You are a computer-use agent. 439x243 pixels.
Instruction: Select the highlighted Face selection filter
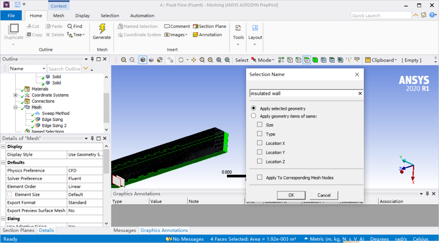pyautogui.click(x=307, y=60)
